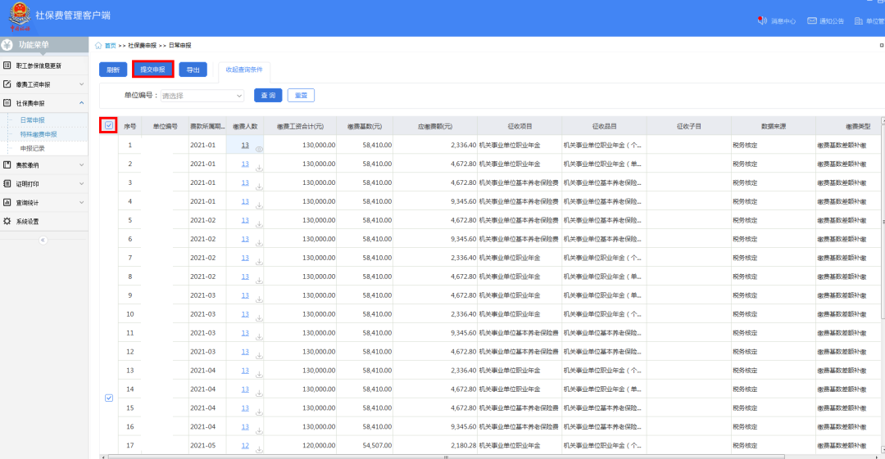Click the 缴费工资申报 edit icon
885x459 pixels.
pyautogui.click(x=7, y=84)
